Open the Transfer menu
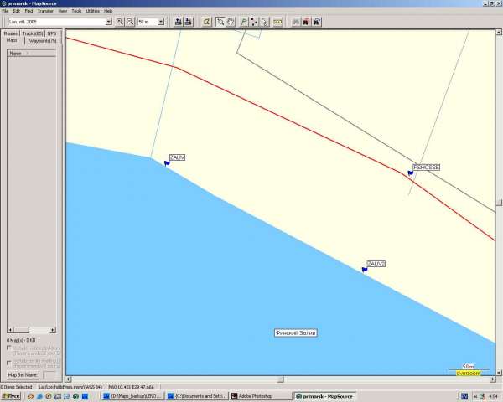This screenshot has width=503, height=402. point(45,11)
